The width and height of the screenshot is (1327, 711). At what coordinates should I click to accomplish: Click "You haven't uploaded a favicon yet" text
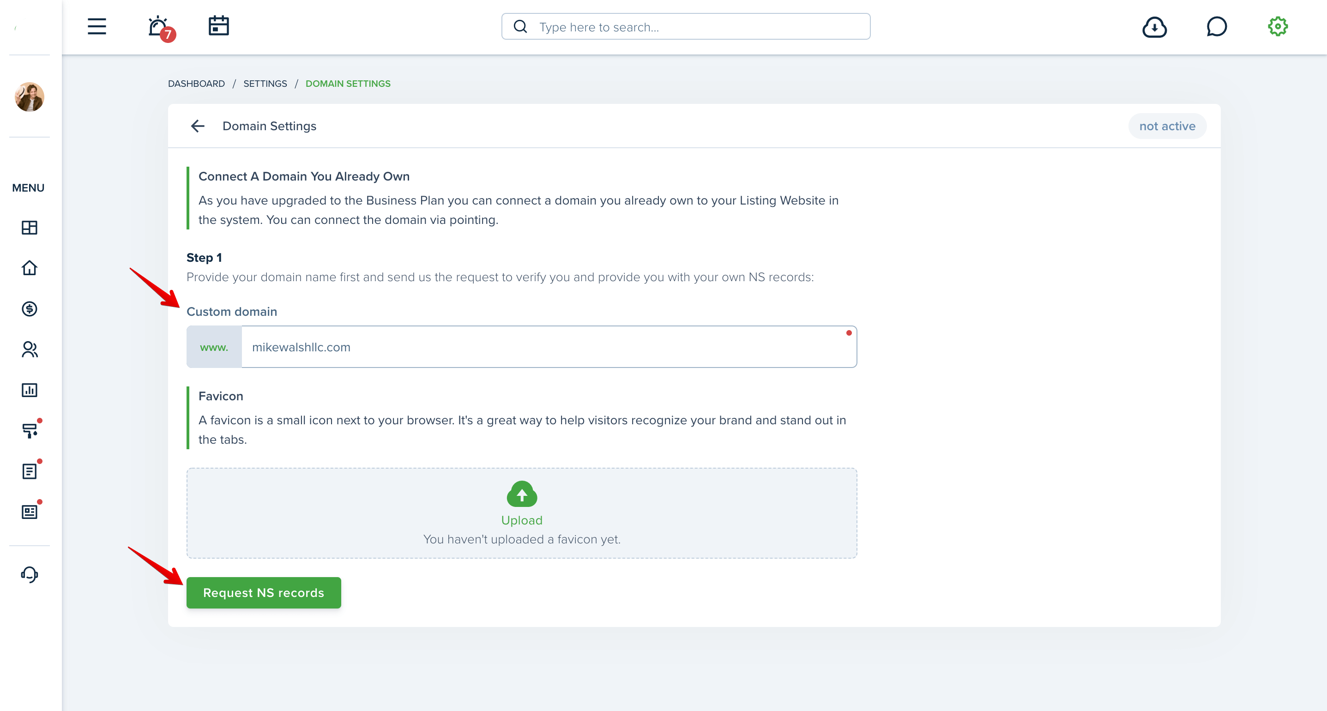click(522, 539)
